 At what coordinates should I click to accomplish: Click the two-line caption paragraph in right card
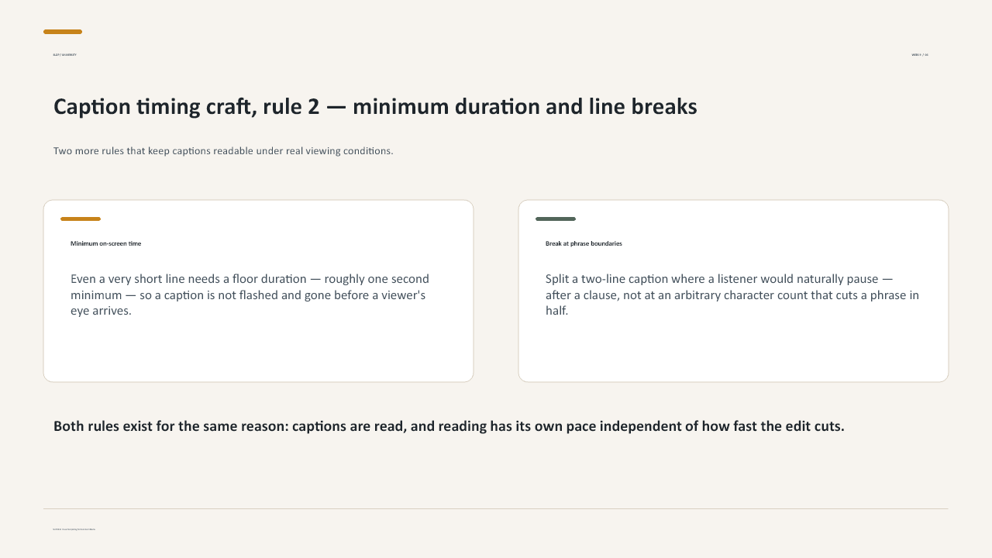[x=732, y=294]
